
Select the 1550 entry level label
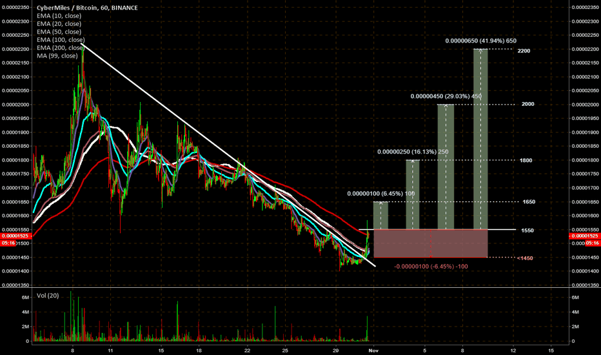pyautogui.click(x=527, y=230)
